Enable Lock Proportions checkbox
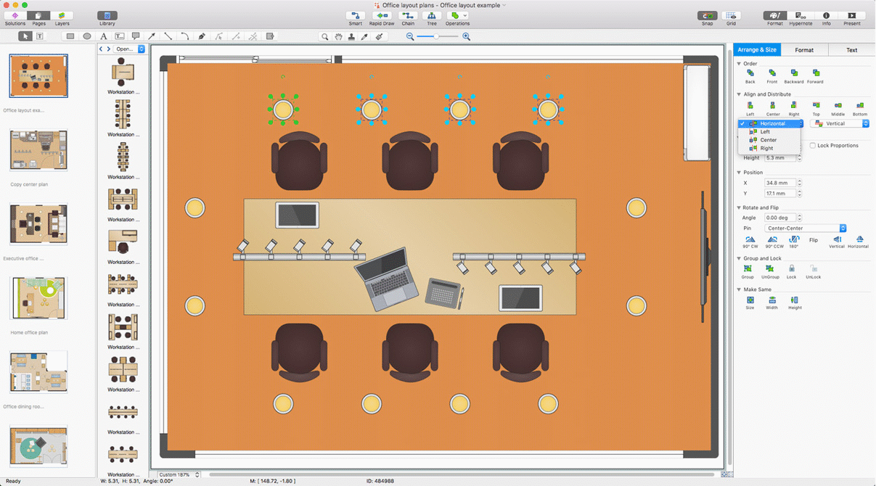The width and height of the screenshot is (876, 486). (x=813, y=146)
